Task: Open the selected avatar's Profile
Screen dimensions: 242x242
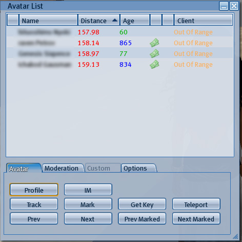Action: coord(34,190)
